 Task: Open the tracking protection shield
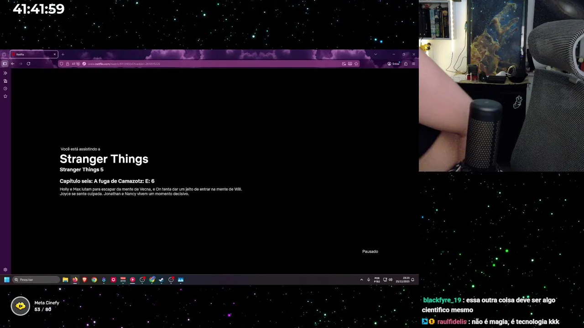click(62, 64)
